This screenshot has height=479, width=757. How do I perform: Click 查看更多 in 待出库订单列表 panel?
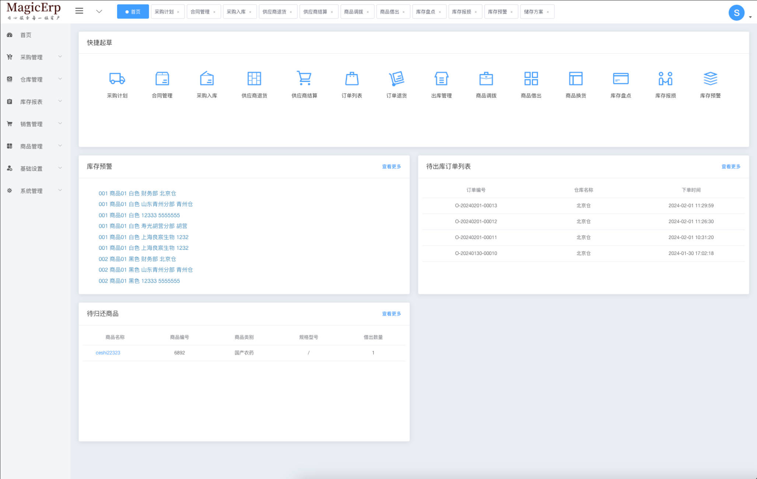tap(730, 167)
